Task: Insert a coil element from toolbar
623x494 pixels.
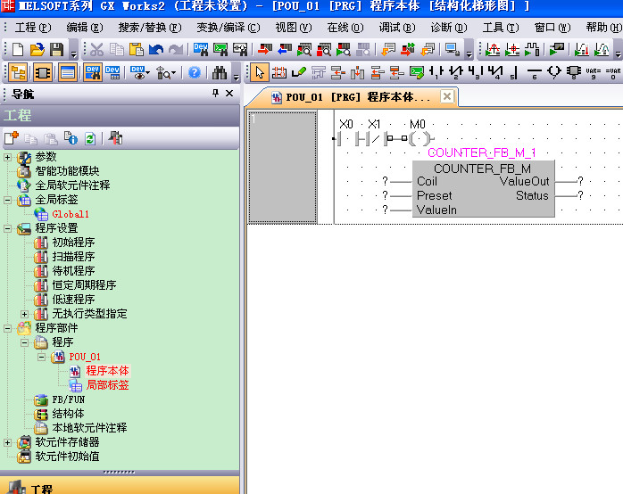Action: point(553,72)
